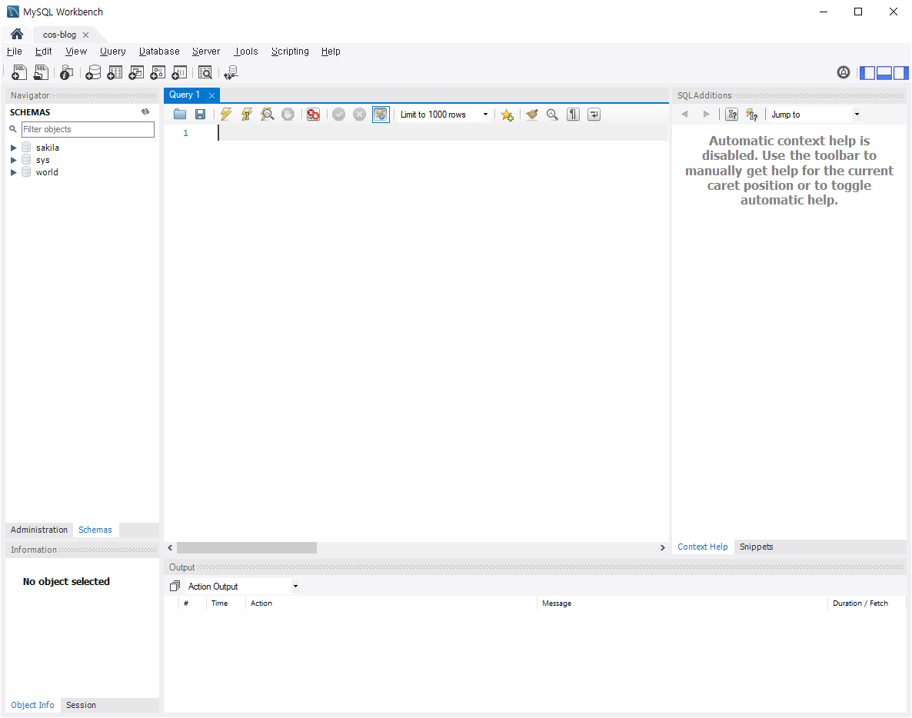Toggle word wrapping in editor
The height and width of the screenshot is (718, 912).
coord(594,115)
